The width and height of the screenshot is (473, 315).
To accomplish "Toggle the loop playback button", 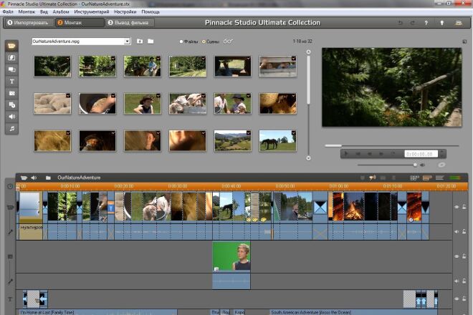I will pos(393,154).
